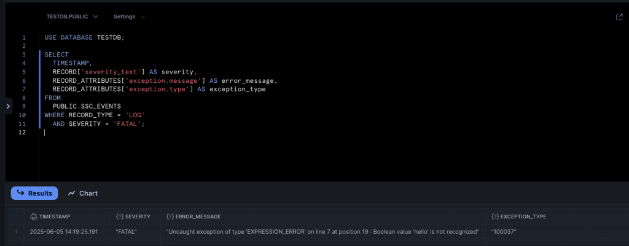Viewport: 629px width, 246px height.
Task: Select the "FATAL" severity result cell
Action: pyautogui.click(x=127, y=232)
